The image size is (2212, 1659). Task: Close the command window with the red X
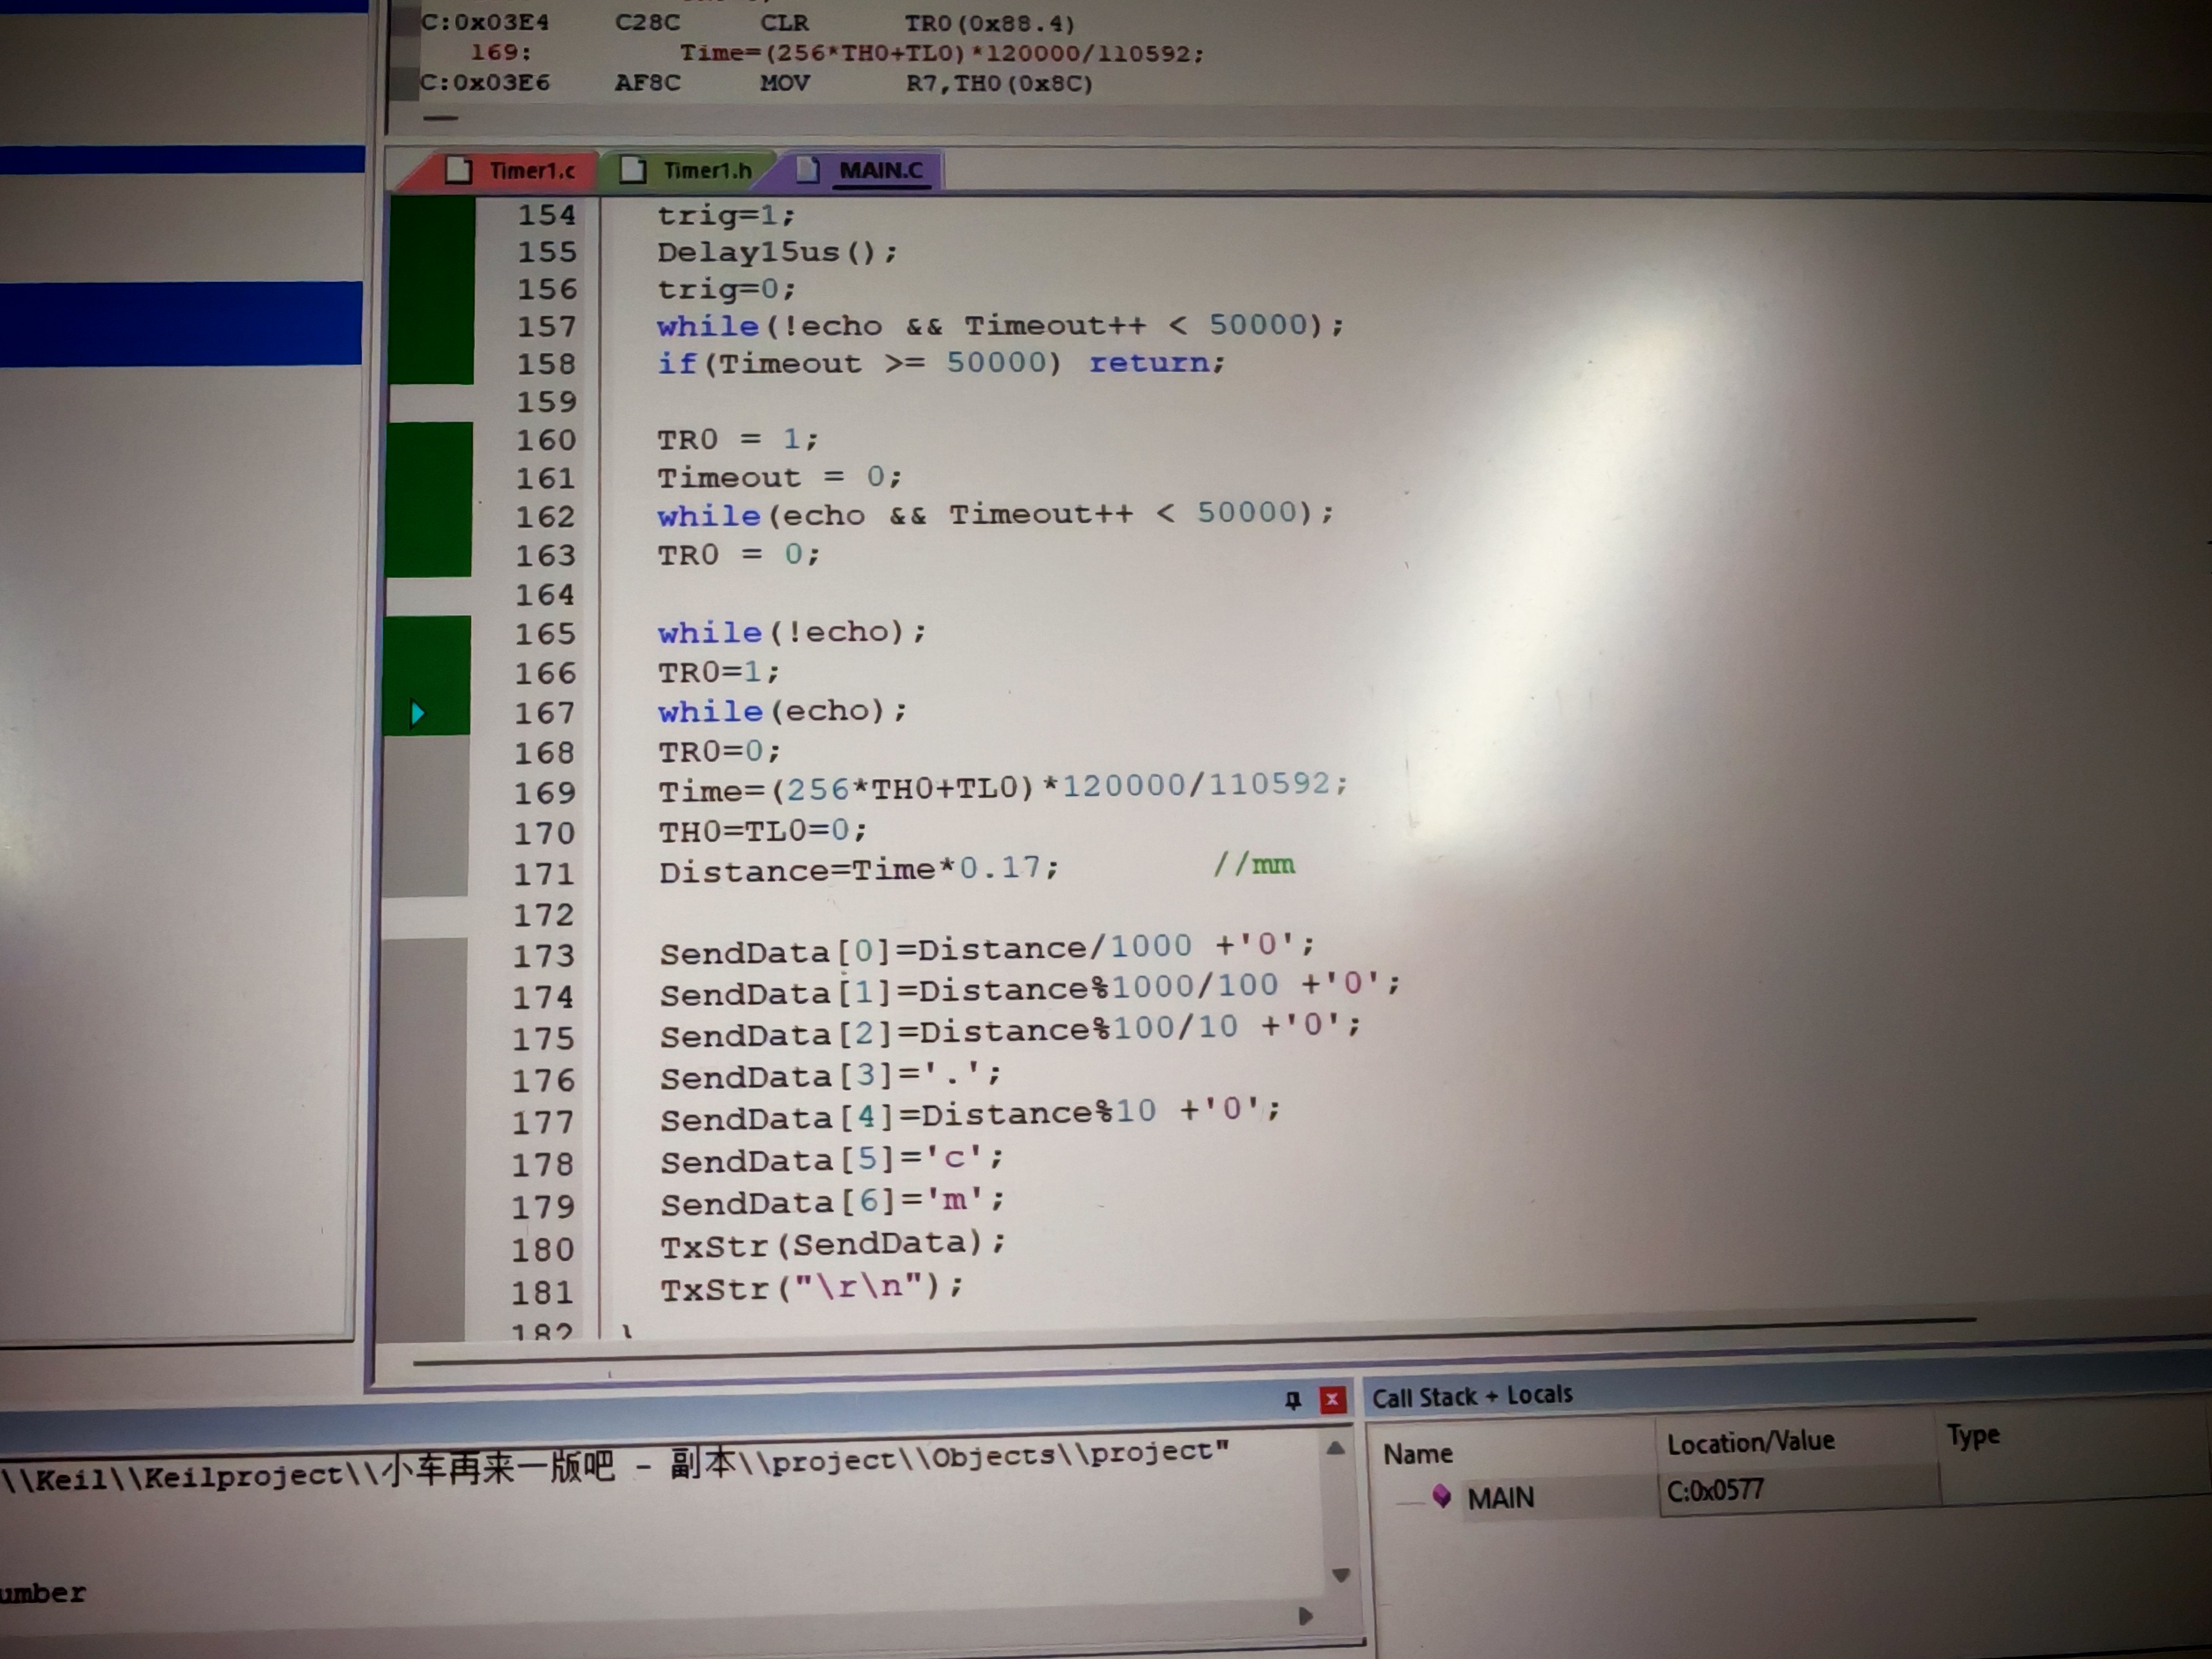coord(1332,1400)
